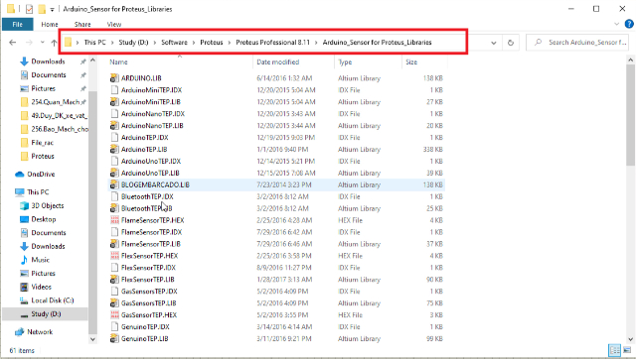Screen dimensions: 636x359
Task: Click the search box for this folder
Action: pos(577,42)
